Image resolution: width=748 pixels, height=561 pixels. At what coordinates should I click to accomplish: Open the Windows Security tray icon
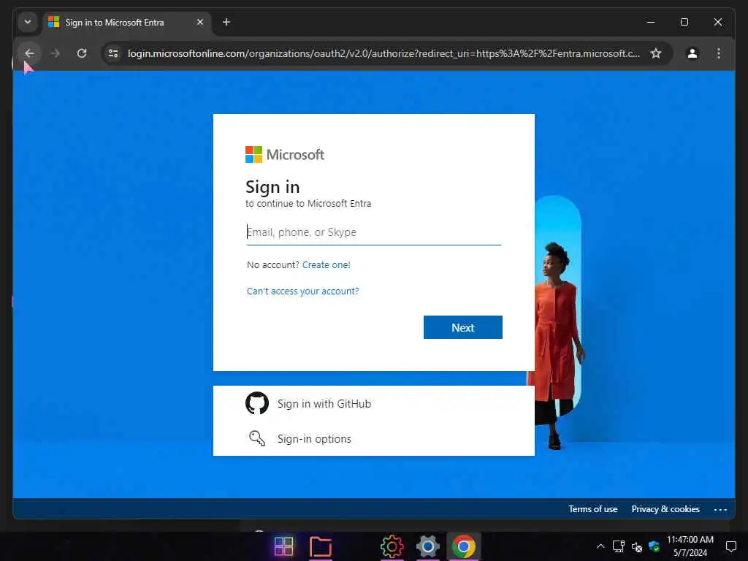tap(654, 546)
